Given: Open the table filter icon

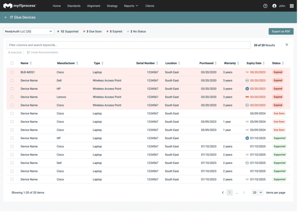Looking at the screenshot, I should 287,45.
